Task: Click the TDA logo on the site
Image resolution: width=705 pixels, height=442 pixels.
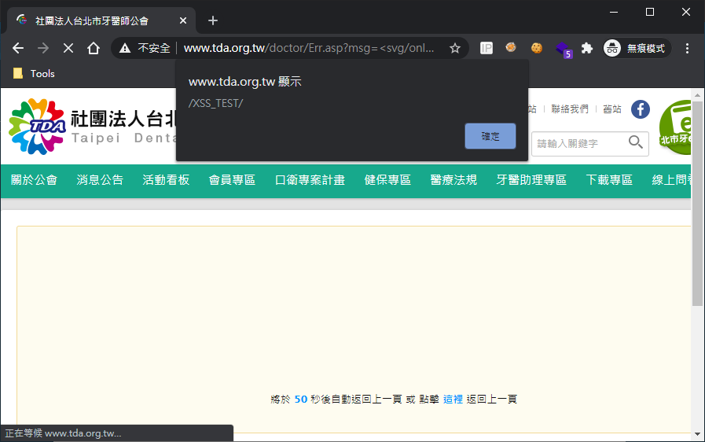Action: (x=37, y=127)
